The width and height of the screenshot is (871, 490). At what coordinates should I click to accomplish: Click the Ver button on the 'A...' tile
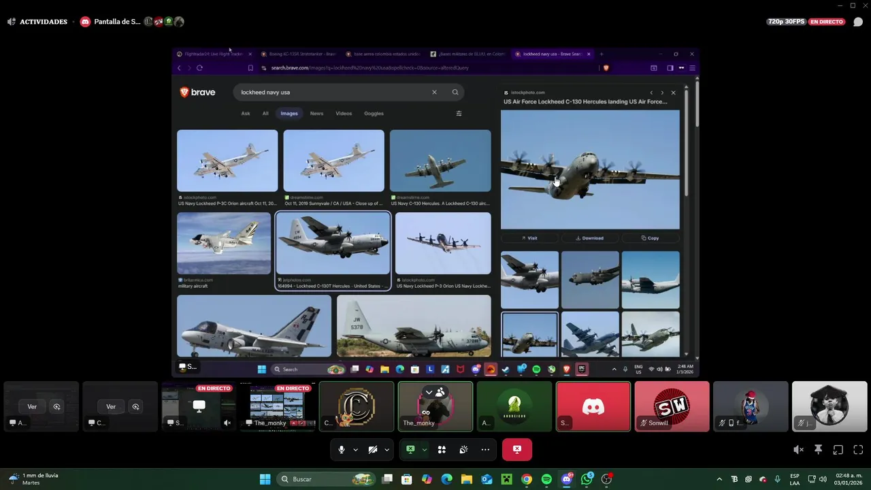(32, 407)
